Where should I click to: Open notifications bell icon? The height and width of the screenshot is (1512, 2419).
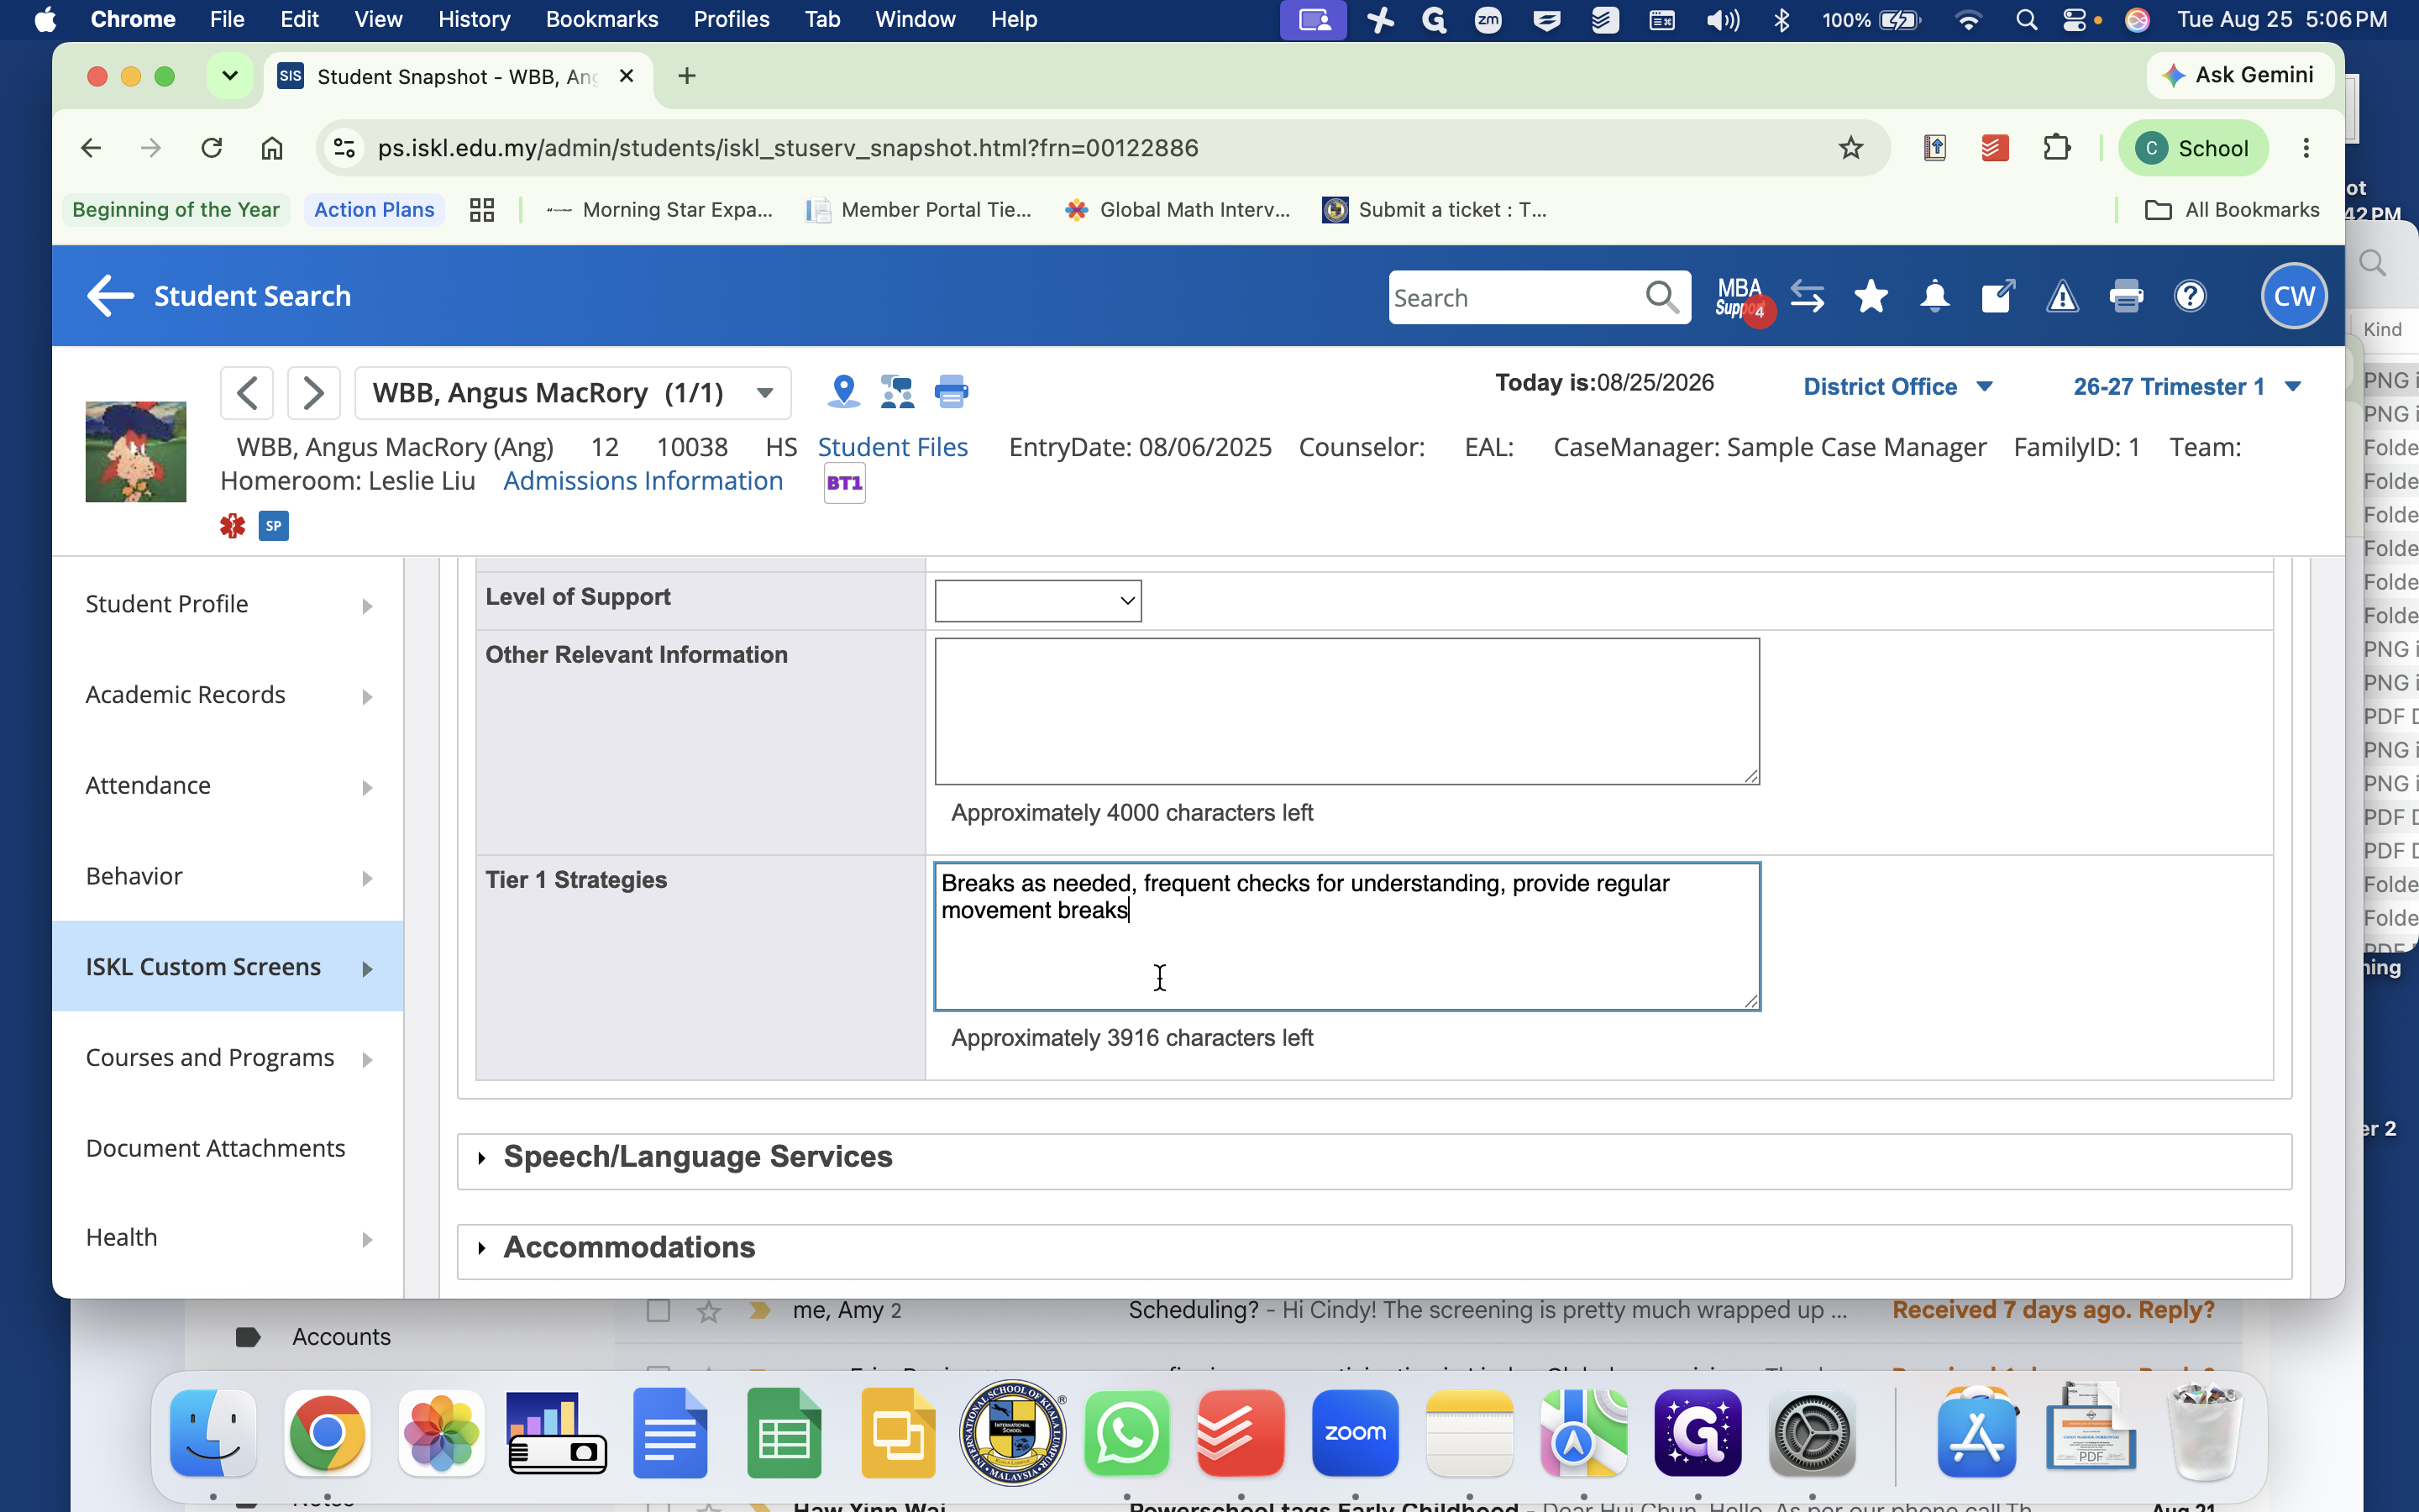pyautogui.click(x=1934, y=296)
